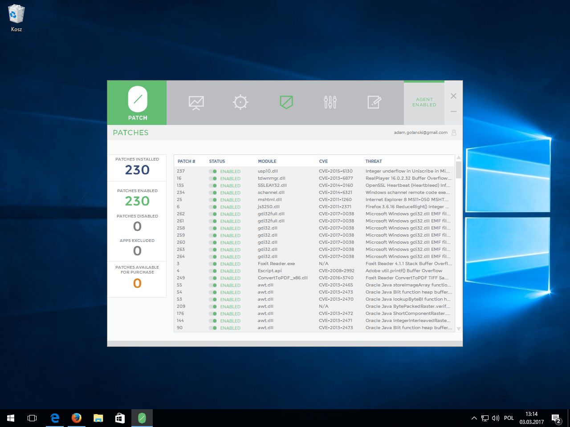Open Task View in taskbar
570x427 pixels.
coord(32,418)
